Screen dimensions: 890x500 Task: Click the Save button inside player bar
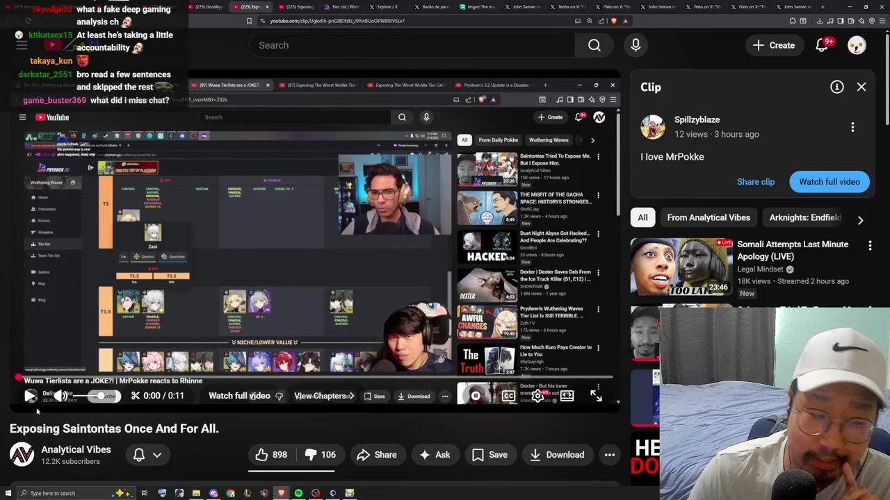click(375, 396)
